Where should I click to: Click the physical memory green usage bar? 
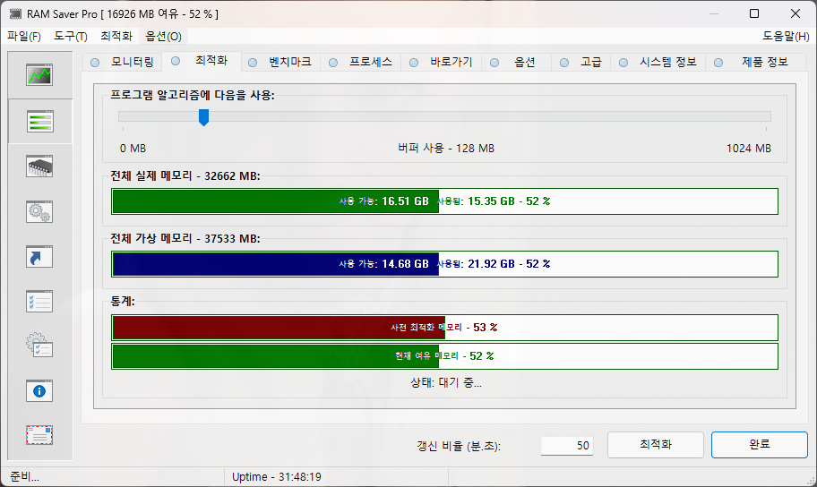(444, 201)
